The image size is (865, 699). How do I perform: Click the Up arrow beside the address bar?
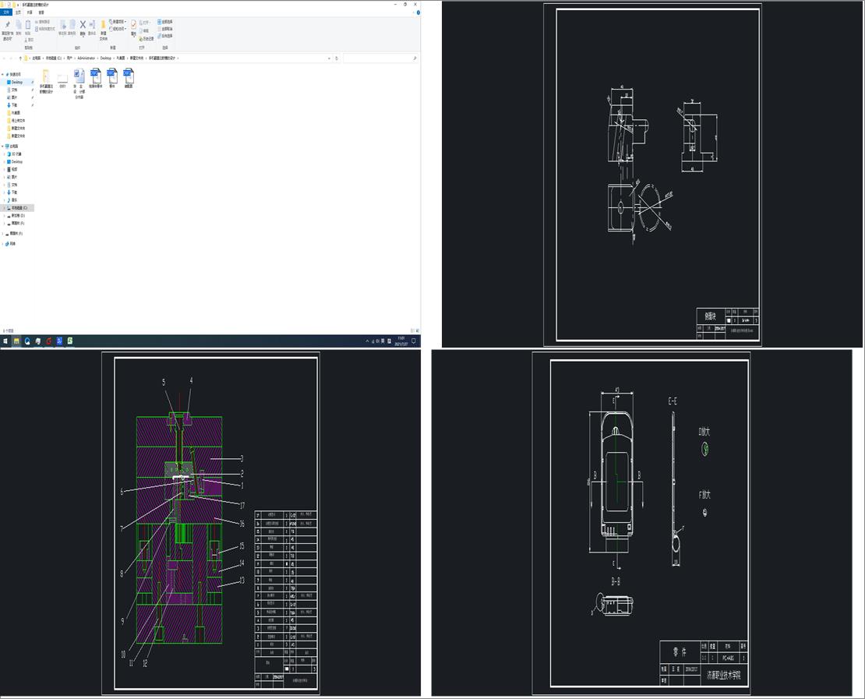pos(20,58)
